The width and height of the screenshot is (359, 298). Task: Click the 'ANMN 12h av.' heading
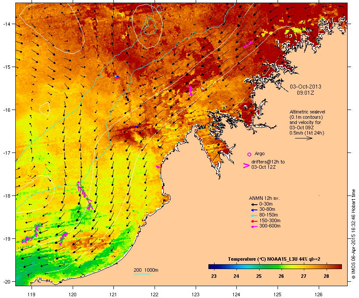tap(264, 198)
